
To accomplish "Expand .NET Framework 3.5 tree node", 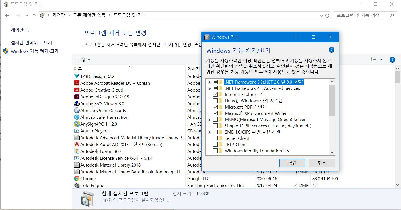I will 209,82.
